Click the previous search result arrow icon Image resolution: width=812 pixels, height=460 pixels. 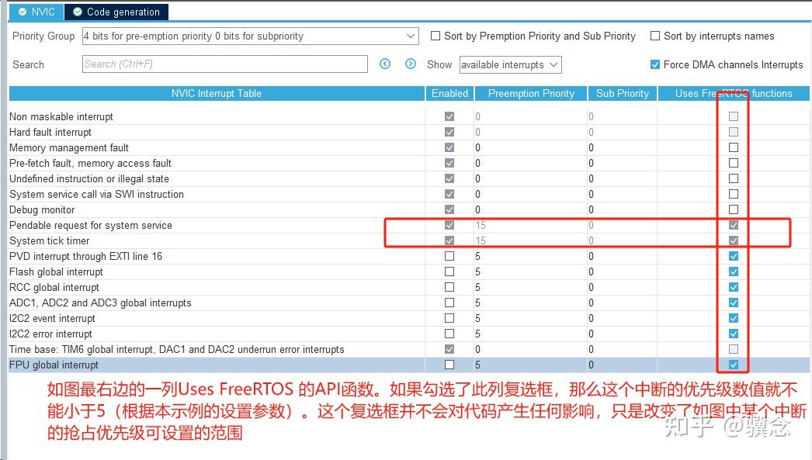tap(385, 64)
